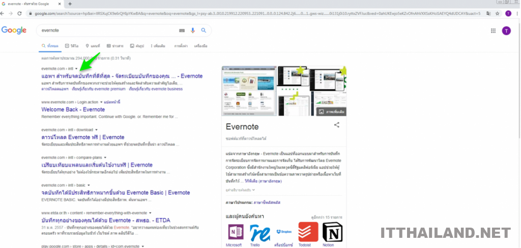The height and width of the screenshot is (248, 521).
Task: Expand dropdown arrow beside etda.or.th result
Action: pyautogui.click(x=150, y=213)
